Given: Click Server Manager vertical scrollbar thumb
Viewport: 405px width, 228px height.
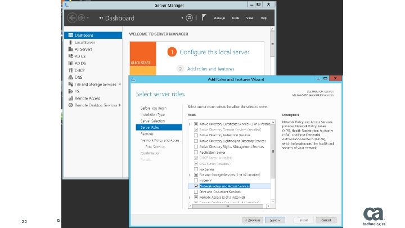Looking at the screenshot, I should [x=272, y=44].
